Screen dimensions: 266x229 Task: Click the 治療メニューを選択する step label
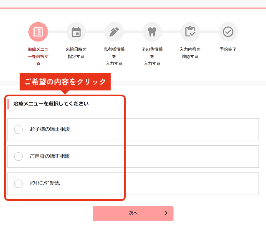click(x=38, y=56)
